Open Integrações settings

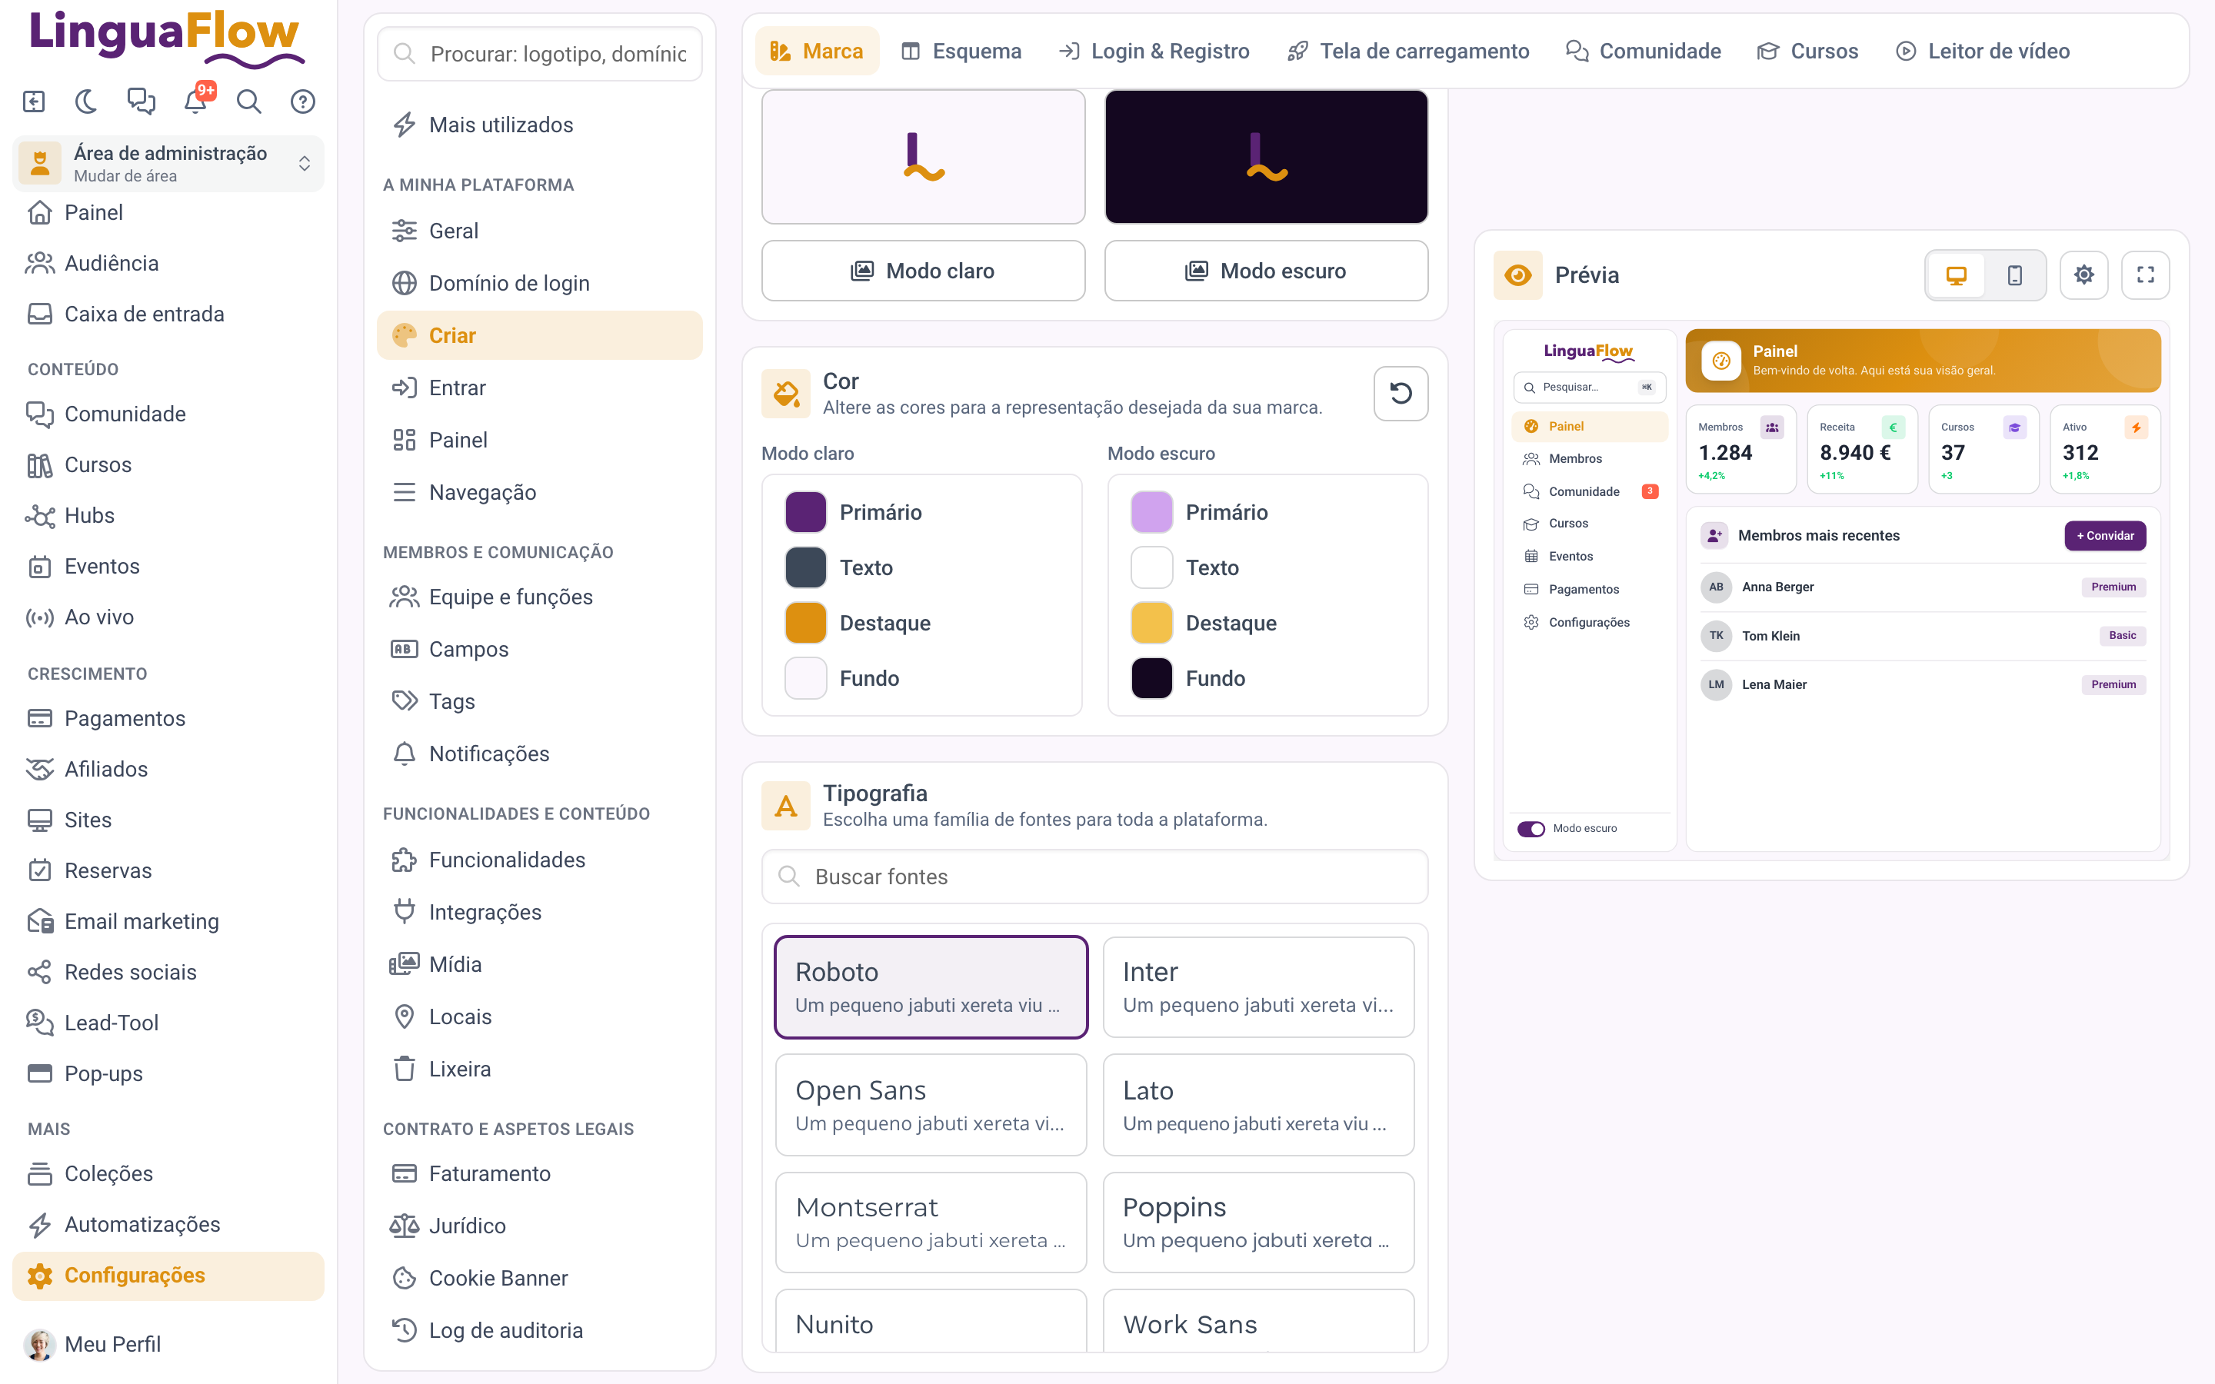tap(539, 912)
